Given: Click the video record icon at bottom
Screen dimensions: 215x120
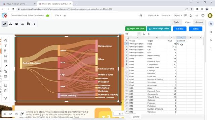Looking at the screenshot, I should tap(11, 114).
